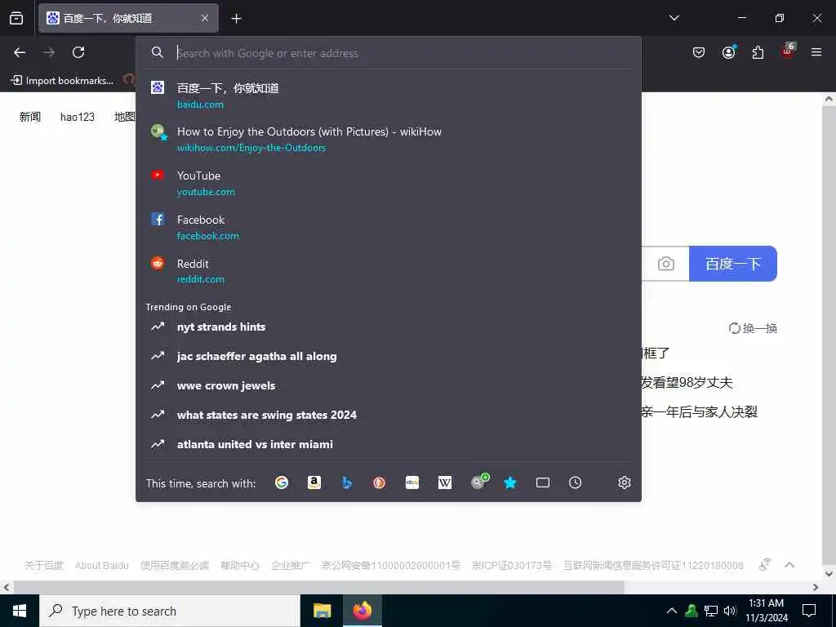The width and height of the screenshot is (836, 627).
Task: Select trending wwe crown jewels
Action: 388,385
